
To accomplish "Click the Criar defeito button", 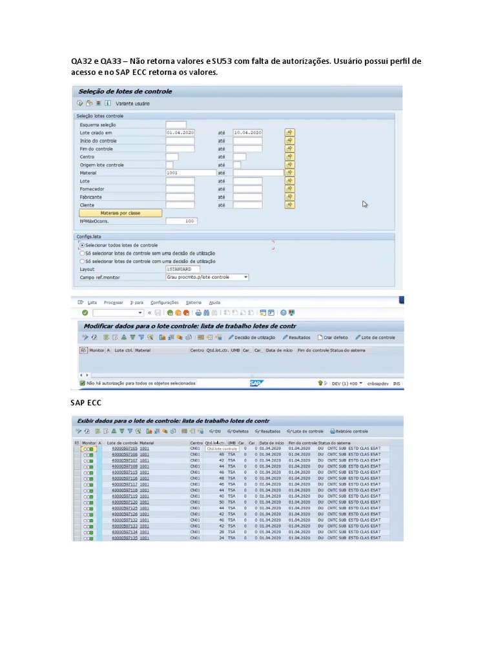I will (x=333, y=338).
